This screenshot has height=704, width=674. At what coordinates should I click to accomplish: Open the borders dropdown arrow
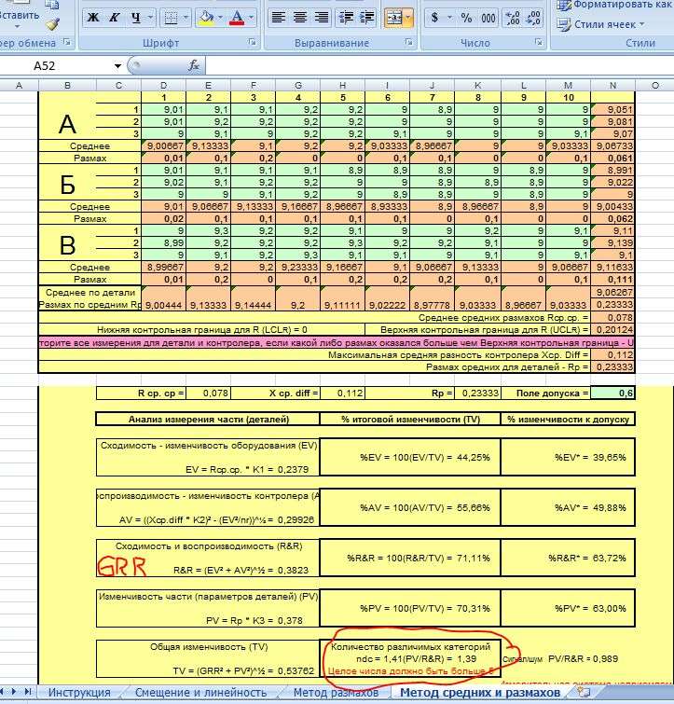pyautogui.click(x=186, y=18)
